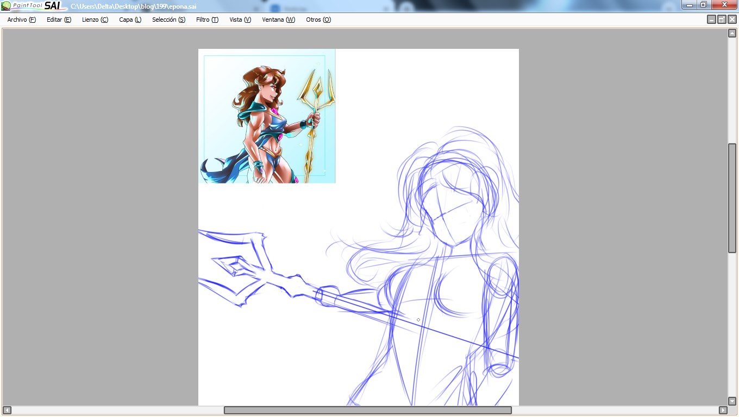The height and width of the screenshot is (417, 739).
Task: Open the Otros menu
Action: 318,20
